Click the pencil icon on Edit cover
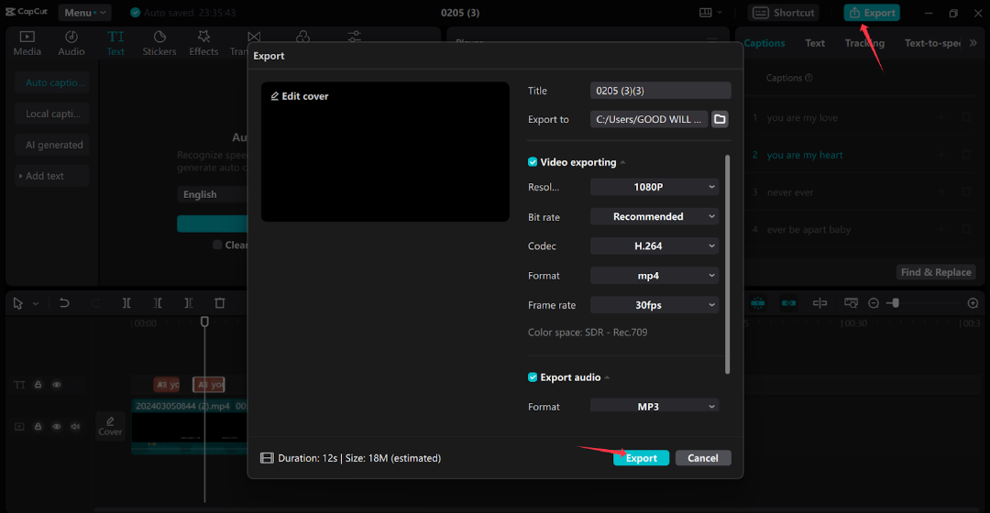990x513 pixels. pos(275,96)
